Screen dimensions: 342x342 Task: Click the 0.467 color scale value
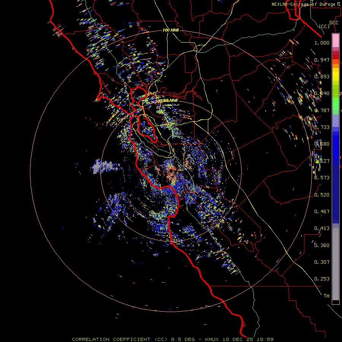click(x=322, y=212)
